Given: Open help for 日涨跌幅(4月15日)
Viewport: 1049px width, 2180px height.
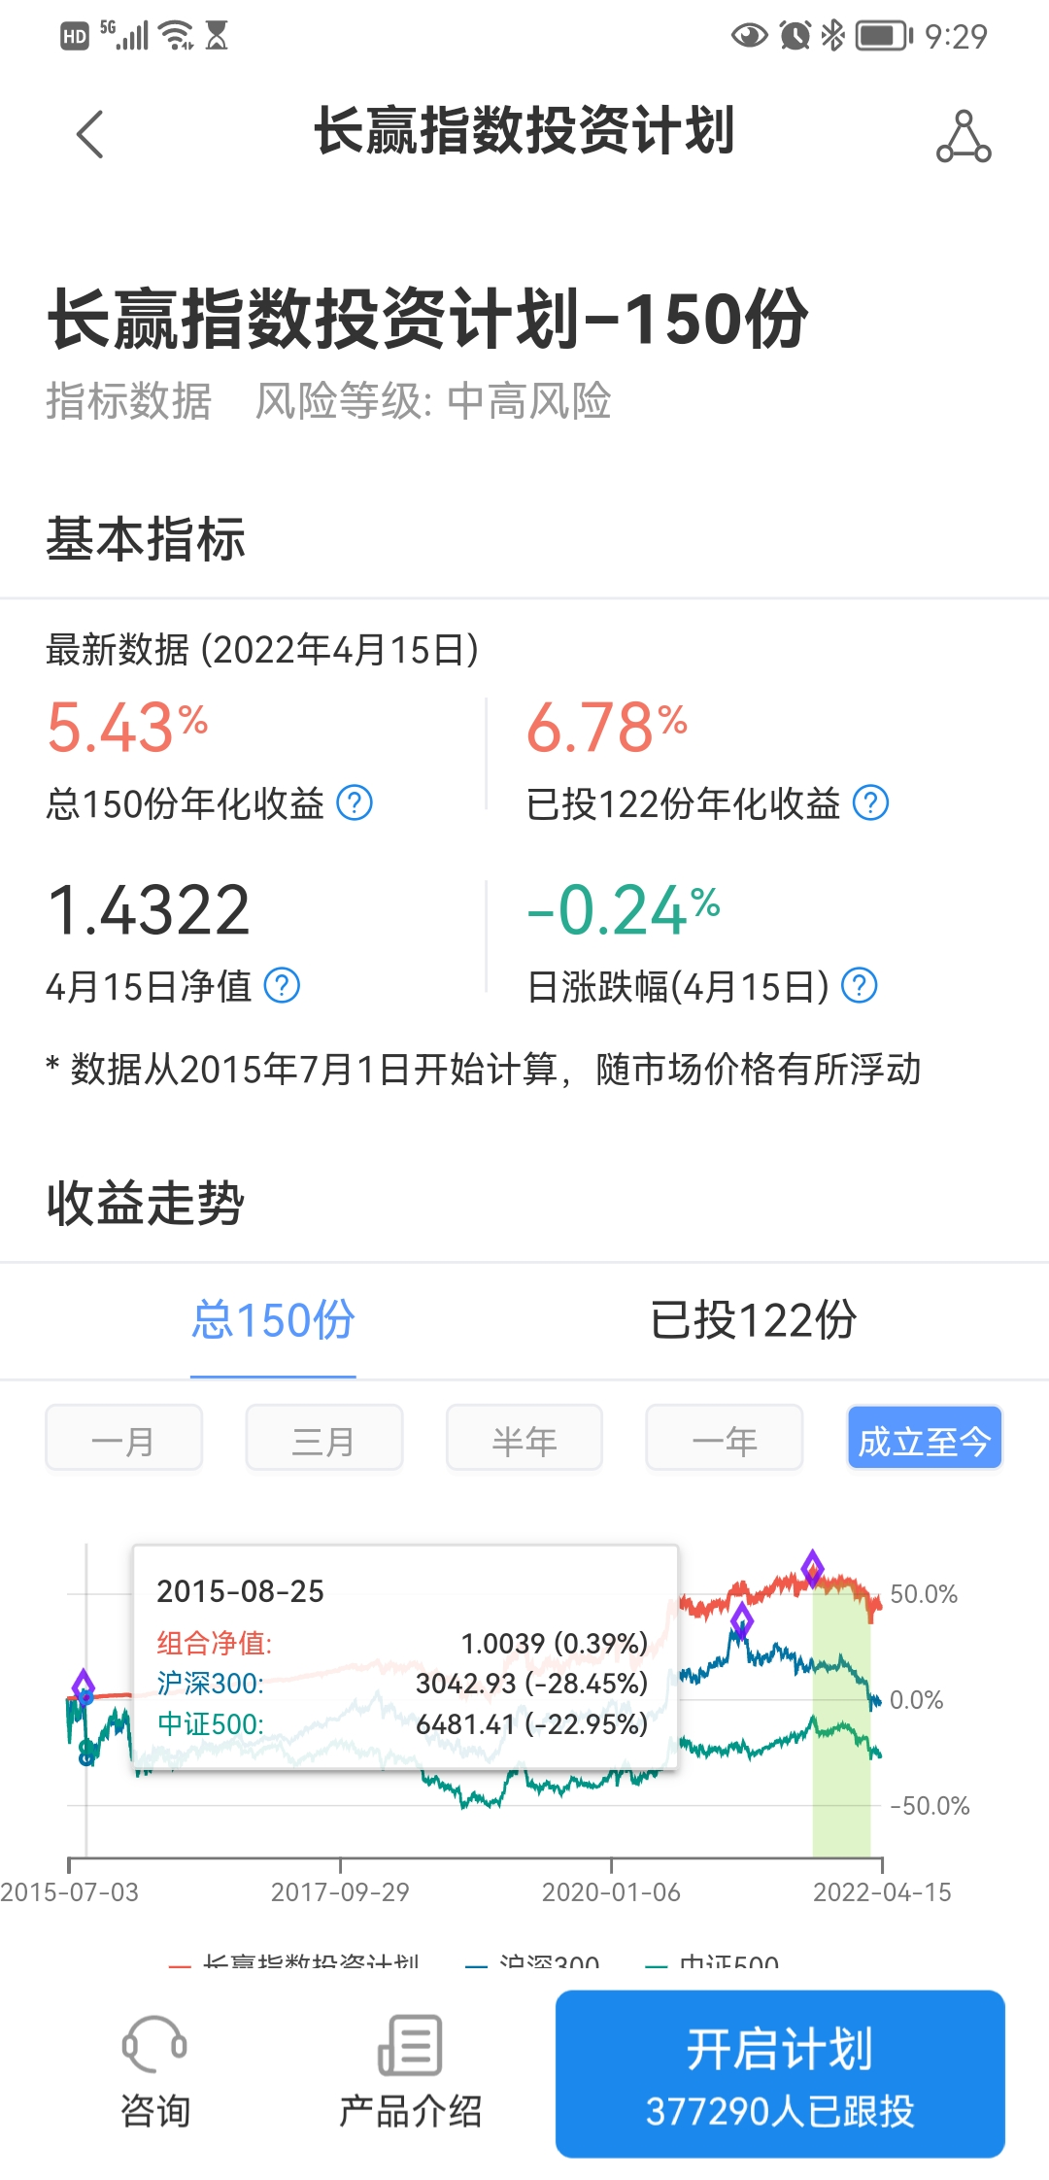Looking at the screenshot, I should (859, 986).
